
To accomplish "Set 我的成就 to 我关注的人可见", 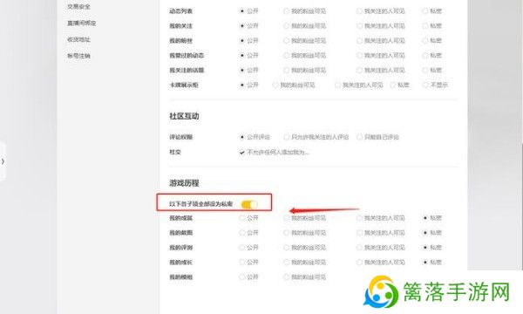I will (359, 218).
